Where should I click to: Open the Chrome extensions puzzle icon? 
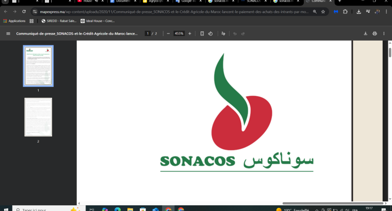(x=345, y=12)
